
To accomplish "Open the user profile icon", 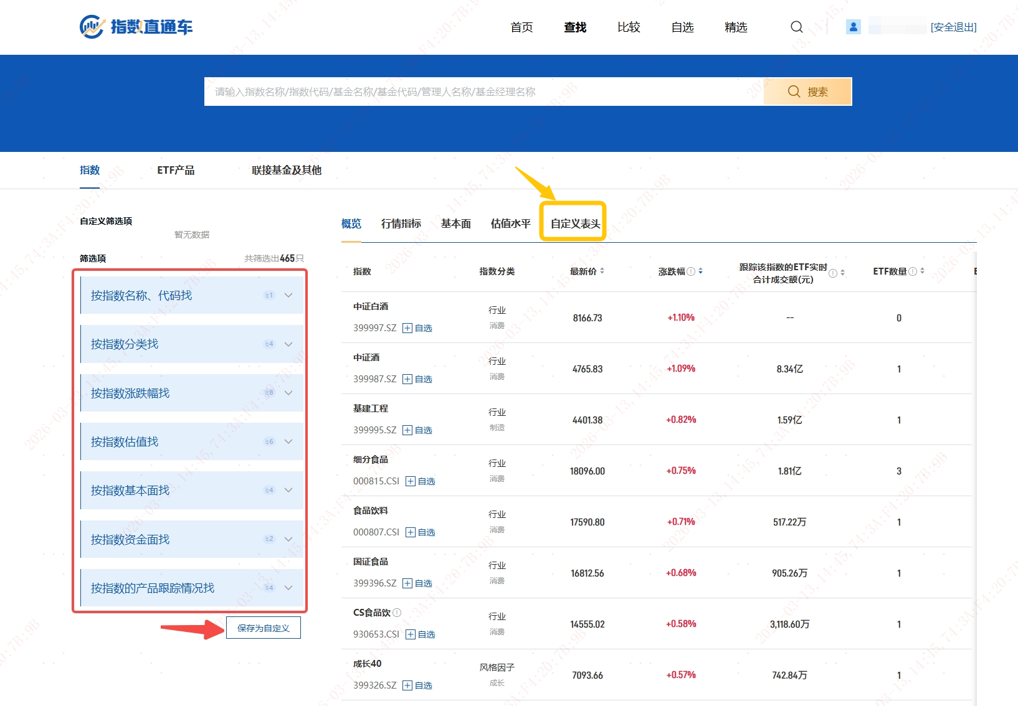I will click(853, 27).
